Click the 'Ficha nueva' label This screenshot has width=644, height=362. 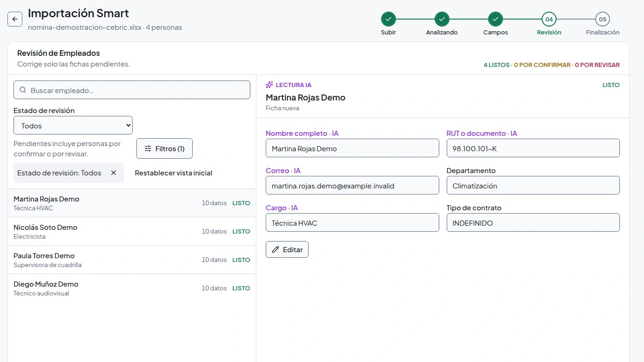click(x=282, y=108)
